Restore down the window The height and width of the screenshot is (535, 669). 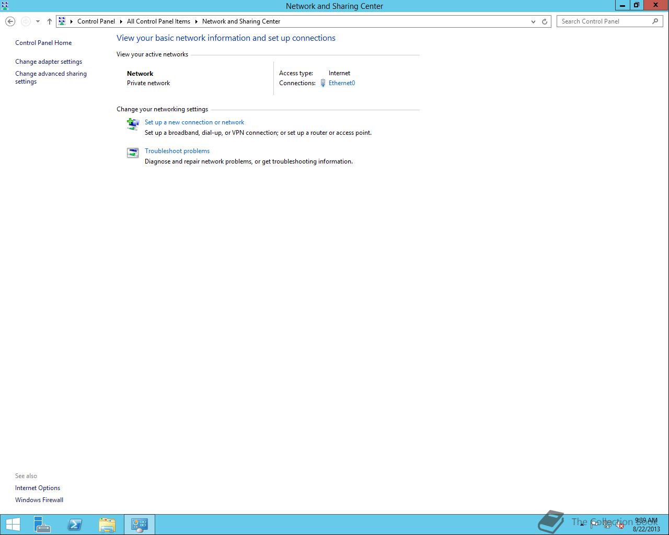636,5
